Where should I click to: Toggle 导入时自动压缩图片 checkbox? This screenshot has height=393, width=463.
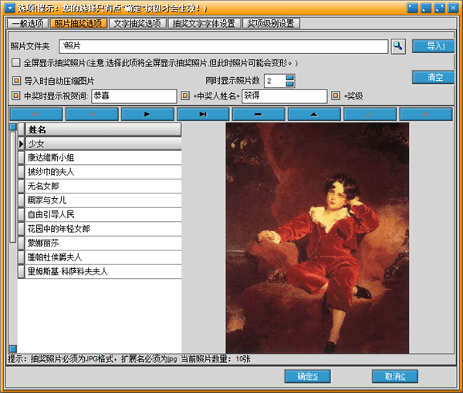click(x=16, y=81)
